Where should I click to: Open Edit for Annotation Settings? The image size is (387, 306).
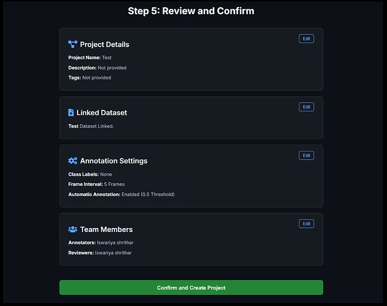(x=306, y=156)
